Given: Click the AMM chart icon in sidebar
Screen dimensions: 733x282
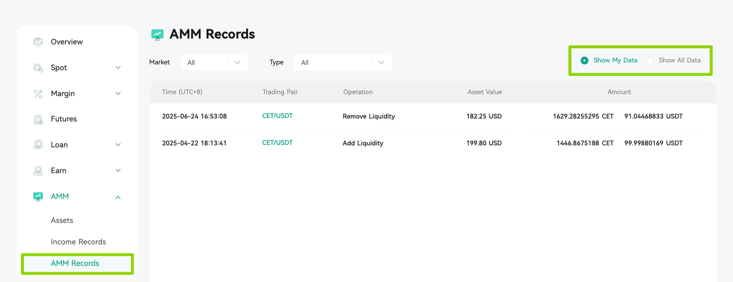Looking at the screenshot, I should (x=38, y=197).
